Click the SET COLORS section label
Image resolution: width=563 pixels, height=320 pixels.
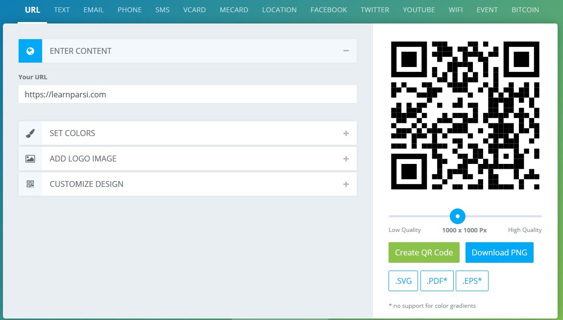(72, 133)
